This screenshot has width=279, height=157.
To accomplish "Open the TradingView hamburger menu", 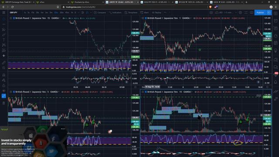I will tap(4, 13).
